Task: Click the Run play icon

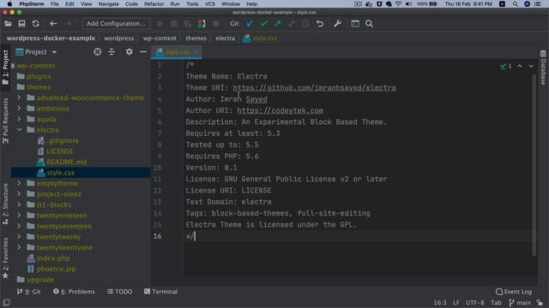Action: click(160, 24)
